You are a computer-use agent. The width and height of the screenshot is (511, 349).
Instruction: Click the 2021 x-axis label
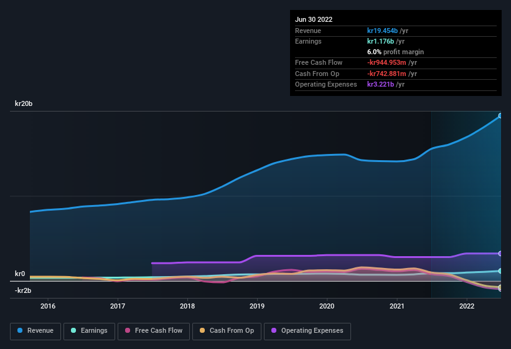pos(397,306)
